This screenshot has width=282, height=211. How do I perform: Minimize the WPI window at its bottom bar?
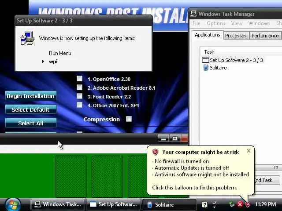point(163,138)
